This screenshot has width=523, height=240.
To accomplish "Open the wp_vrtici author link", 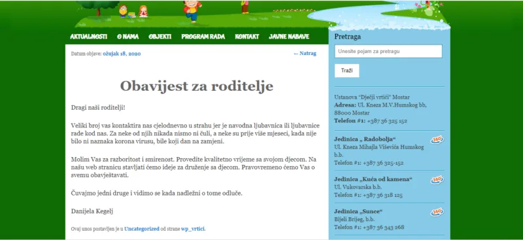I will tap(194, 229).
